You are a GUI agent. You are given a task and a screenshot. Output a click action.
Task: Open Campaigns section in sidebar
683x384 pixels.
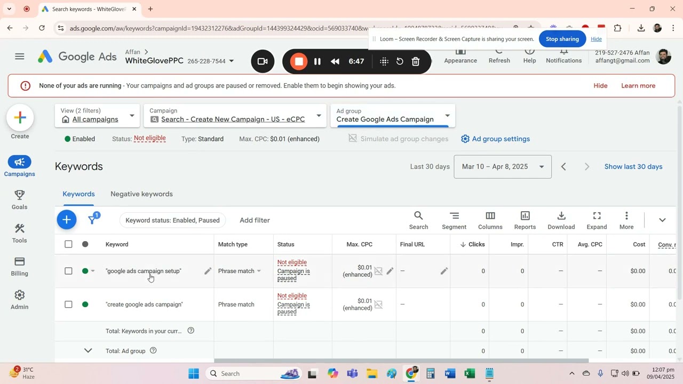click(20, 167)
